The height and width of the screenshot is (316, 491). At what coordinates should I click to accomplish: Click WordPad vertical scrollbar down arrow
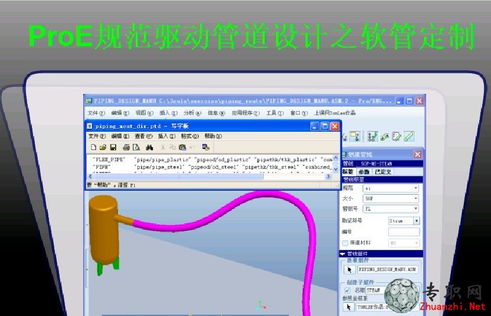click(336, 170)
